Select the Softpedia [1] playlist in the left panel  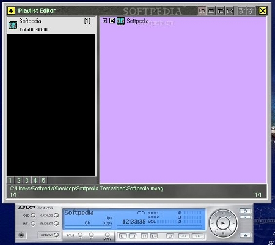pyautogui.click(x=51, y=25)
